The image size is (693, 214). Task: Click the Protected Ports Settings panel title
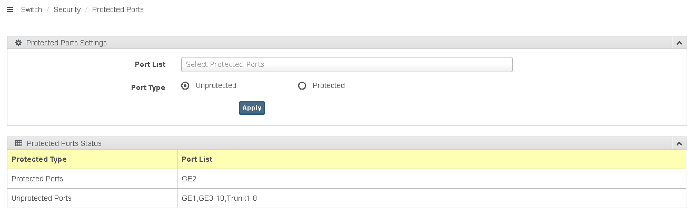(x=66, y=43)
